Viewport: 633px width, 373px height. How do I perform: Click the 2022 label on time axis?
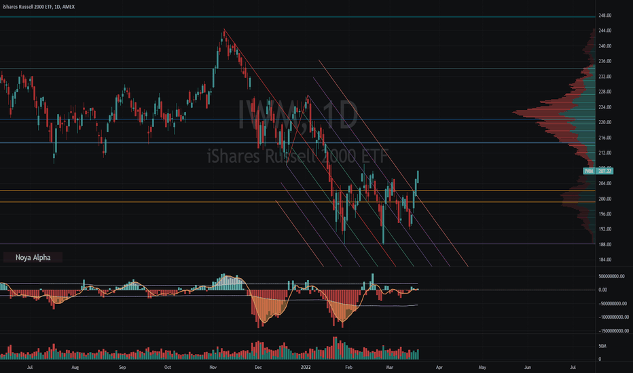[x=306, y=368]
